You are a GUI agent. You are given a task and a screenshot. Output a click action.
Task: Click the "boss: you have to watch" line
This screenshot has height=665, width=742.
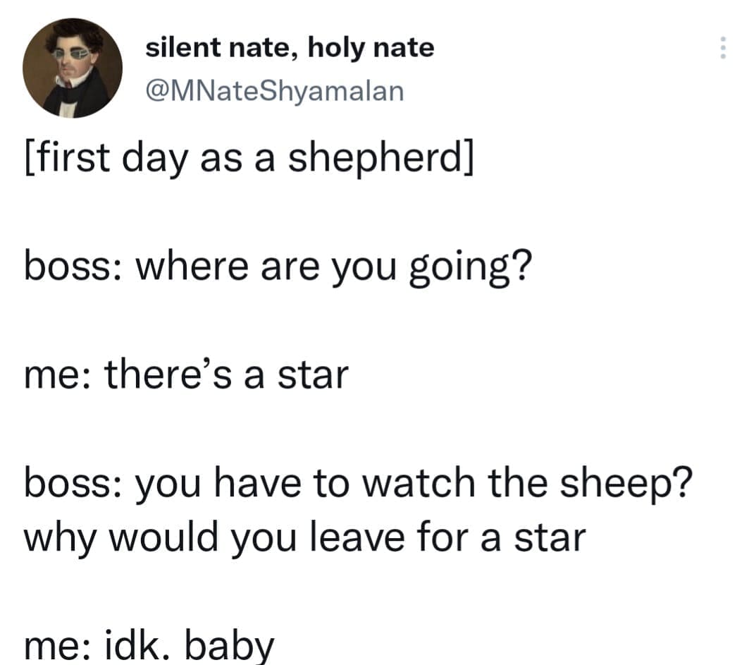pos(359,482)
